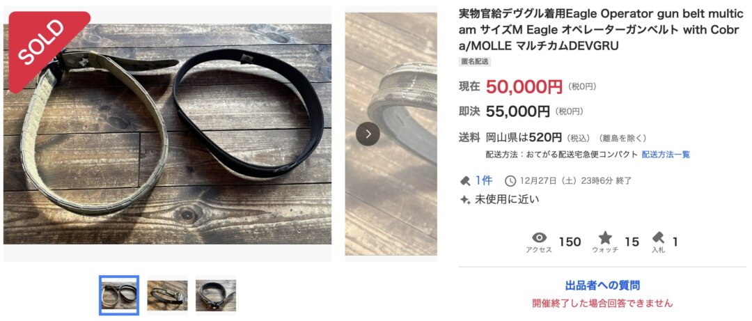Viewport: 752px width, 321px height.
Task: Select the third belt thumbnail
Action: tap(216, 295)
